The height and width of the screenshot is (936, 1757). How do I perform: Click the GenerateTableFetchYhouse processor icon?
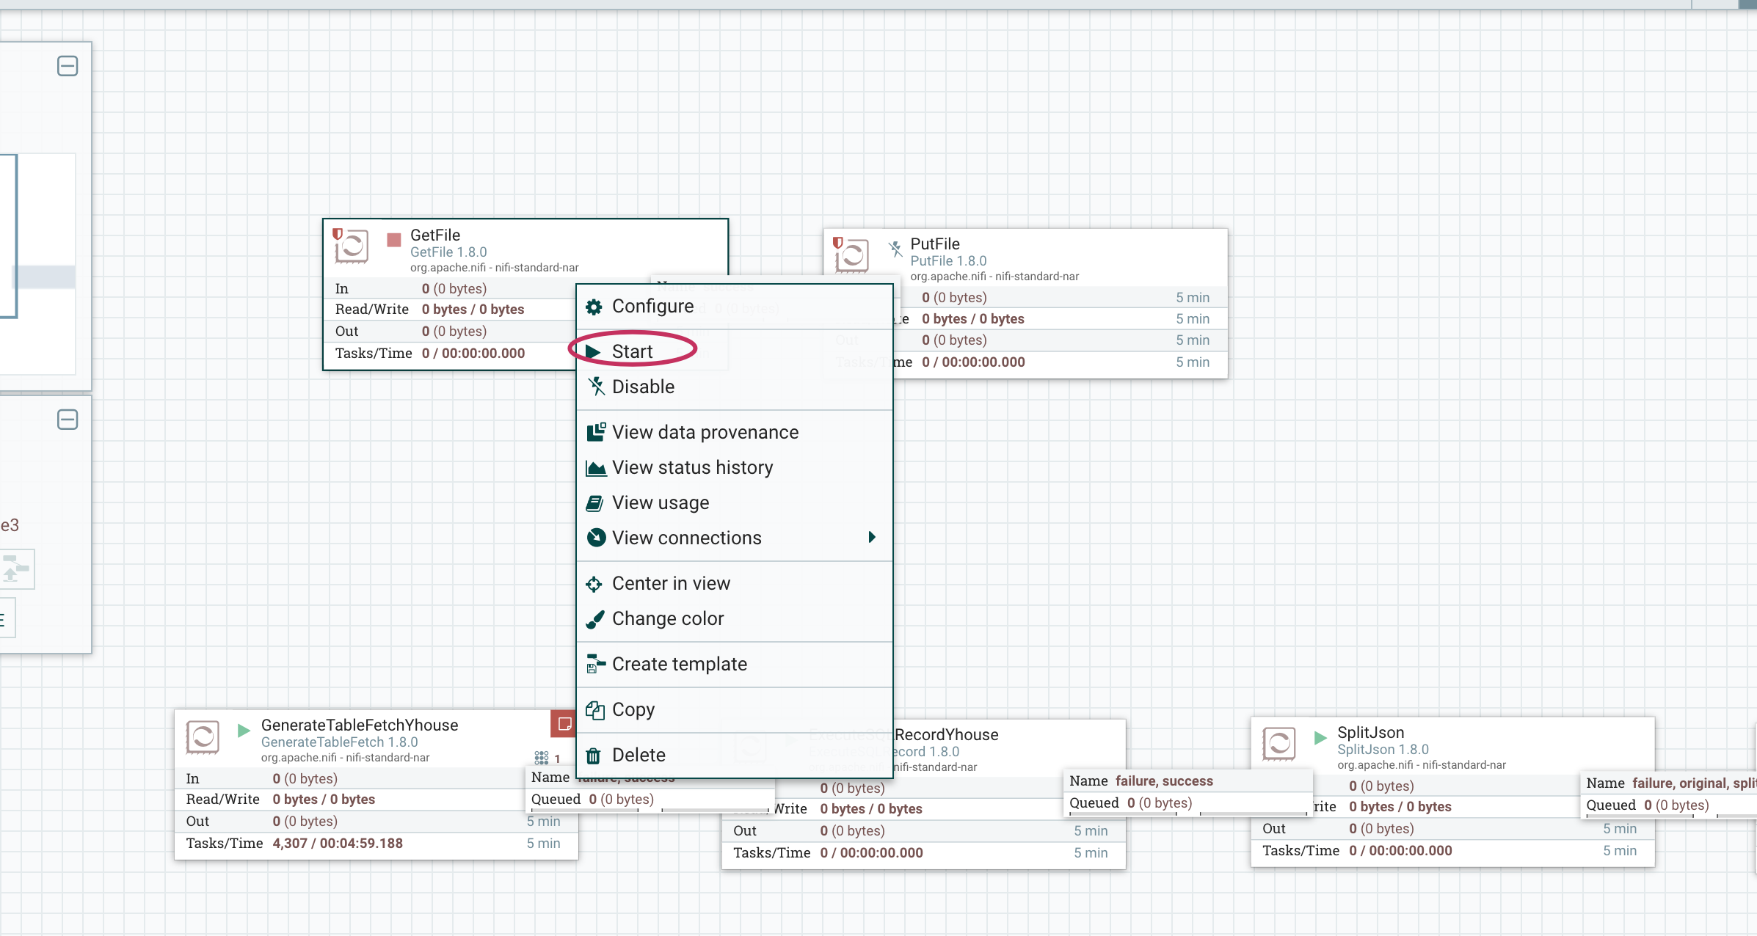(203, 737)
